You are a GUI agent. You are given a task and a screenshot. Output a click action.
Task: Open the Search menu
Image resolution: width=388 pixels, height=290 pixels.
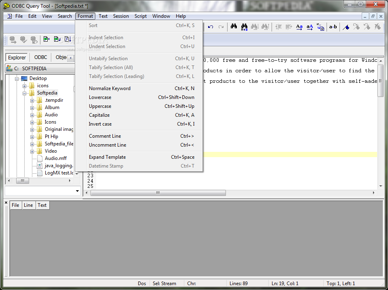tap(65, 16)
